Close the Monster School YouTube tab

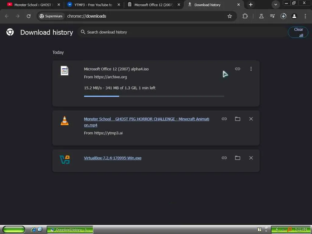pyautogui.click(x=59, y=5)
